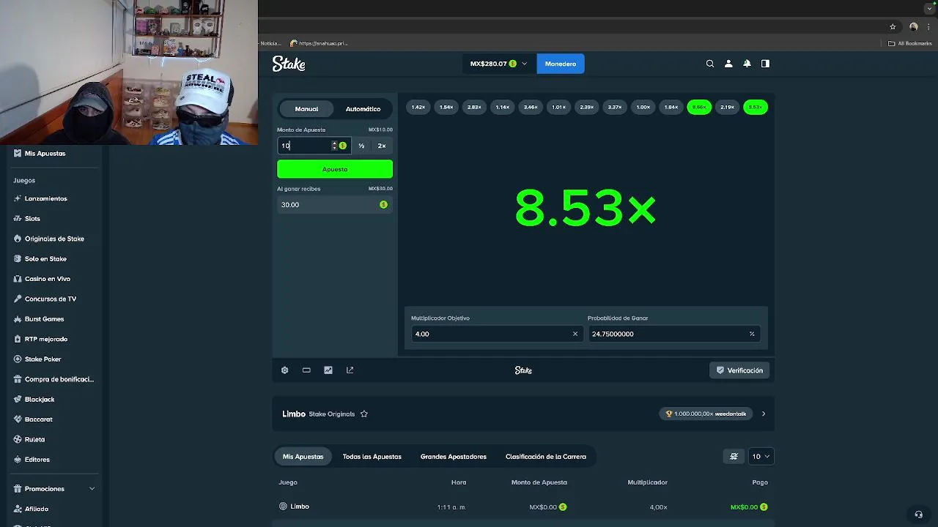Open the Limbo bet row at 1:11 a. m.

(x=523, y=507)
